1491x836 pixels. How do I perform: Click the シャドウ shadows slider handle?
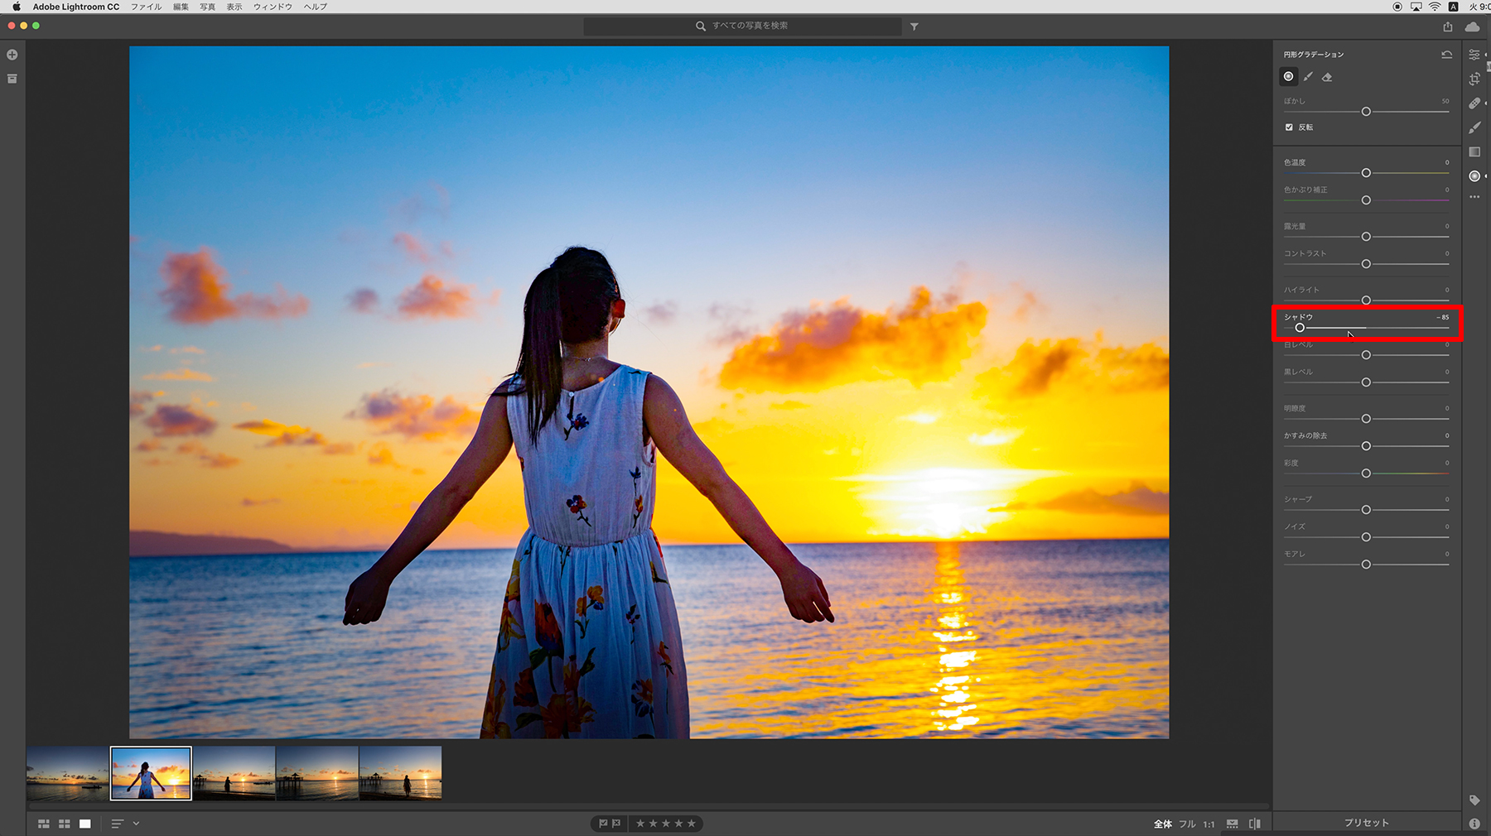coord(1300,328)
